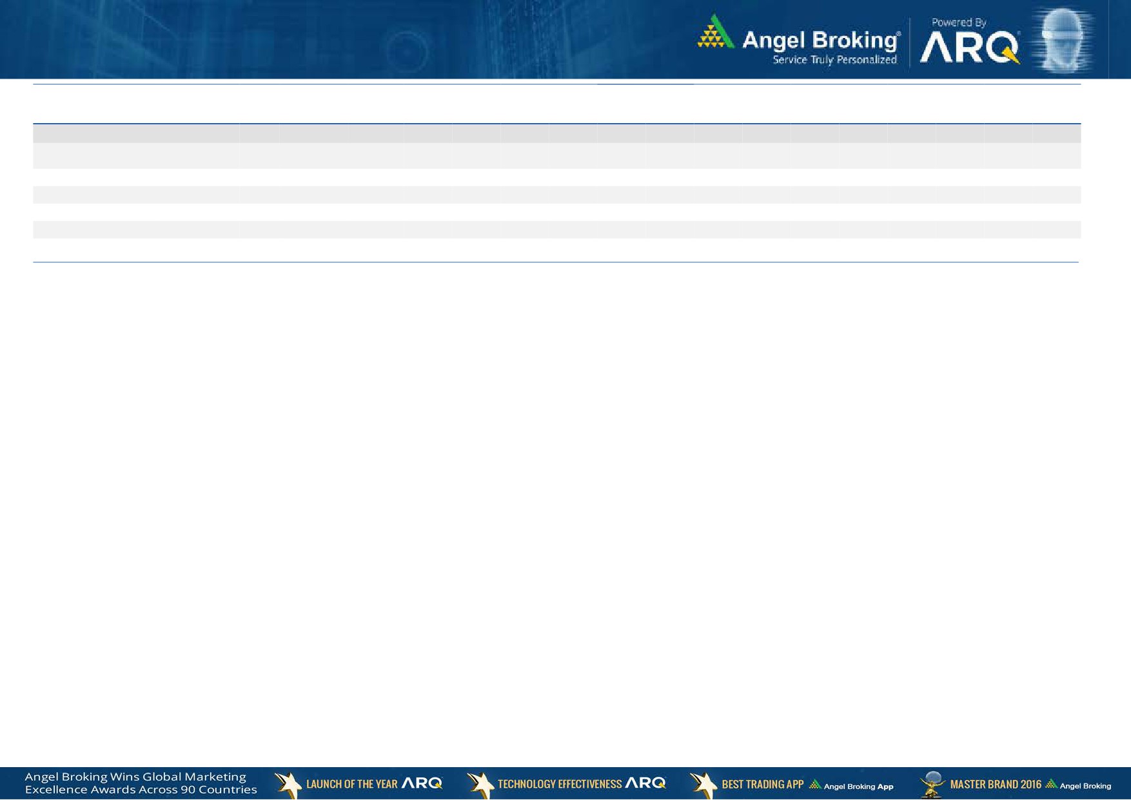This screenshot has width=1131, height=800.
Task: Click star trophy beside Technology Effectiveness
Action: click(x=480, y=785)
